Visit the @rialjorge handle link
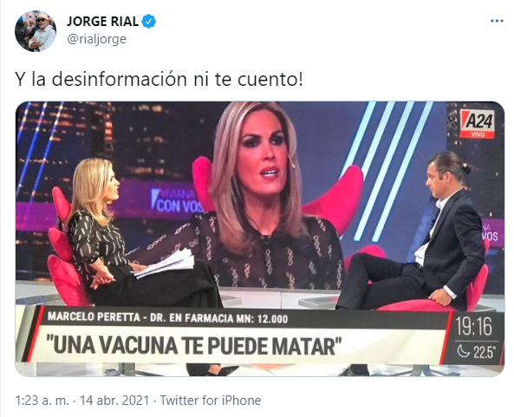 [x=96, y=39]
